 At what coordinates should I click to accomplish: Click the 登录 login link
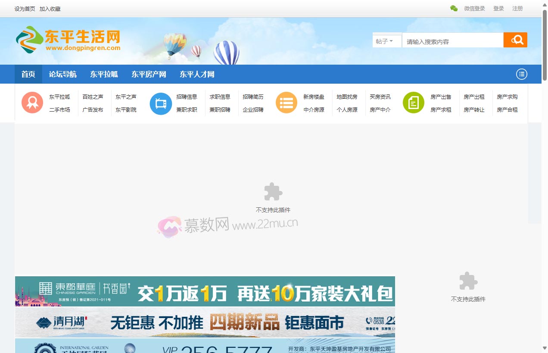pos(498,8)
